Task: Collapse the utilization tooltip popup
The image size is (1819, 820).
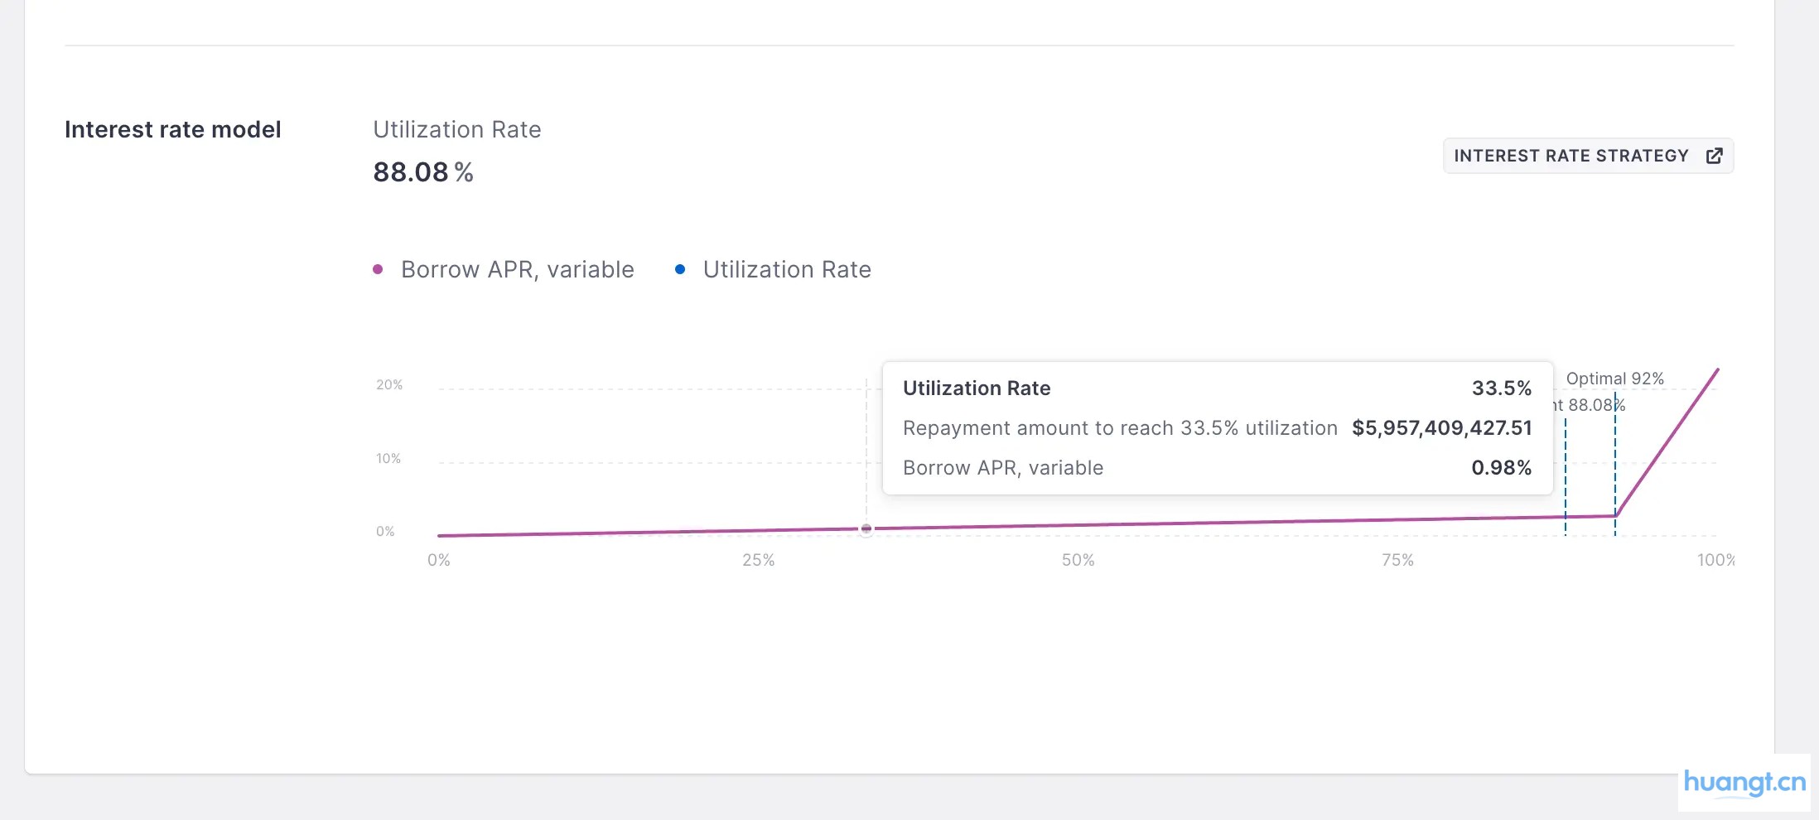Action: point(1216,427)
